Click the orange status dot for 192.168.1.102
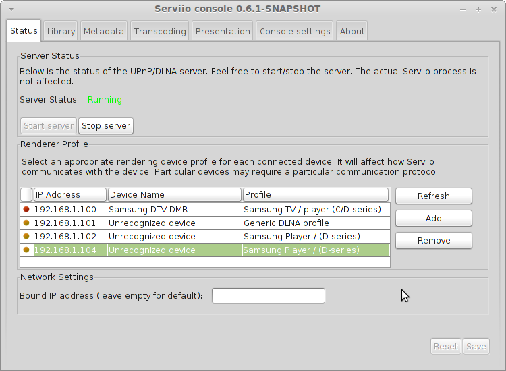Viewport: 506px width, 371px height. click(26, 236)
